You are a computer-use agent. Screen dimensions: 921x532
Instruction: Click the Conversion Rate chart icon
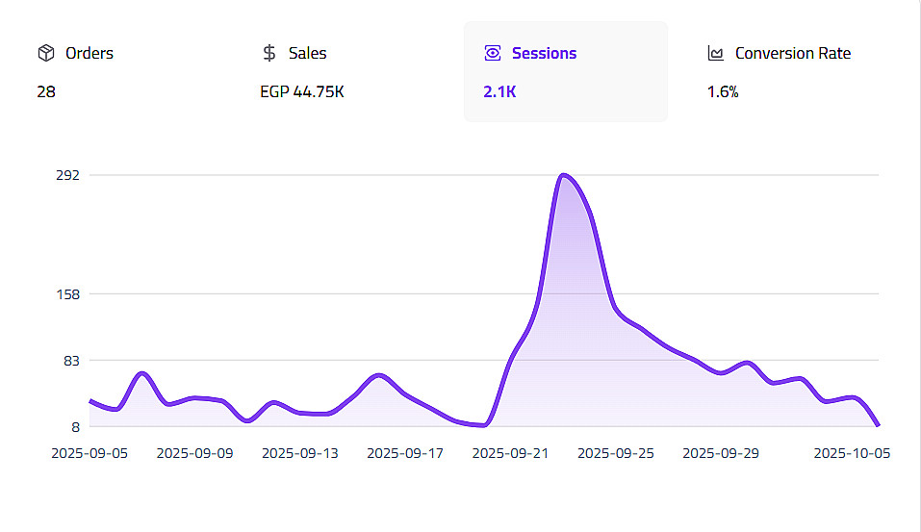(x=715, y=53)
